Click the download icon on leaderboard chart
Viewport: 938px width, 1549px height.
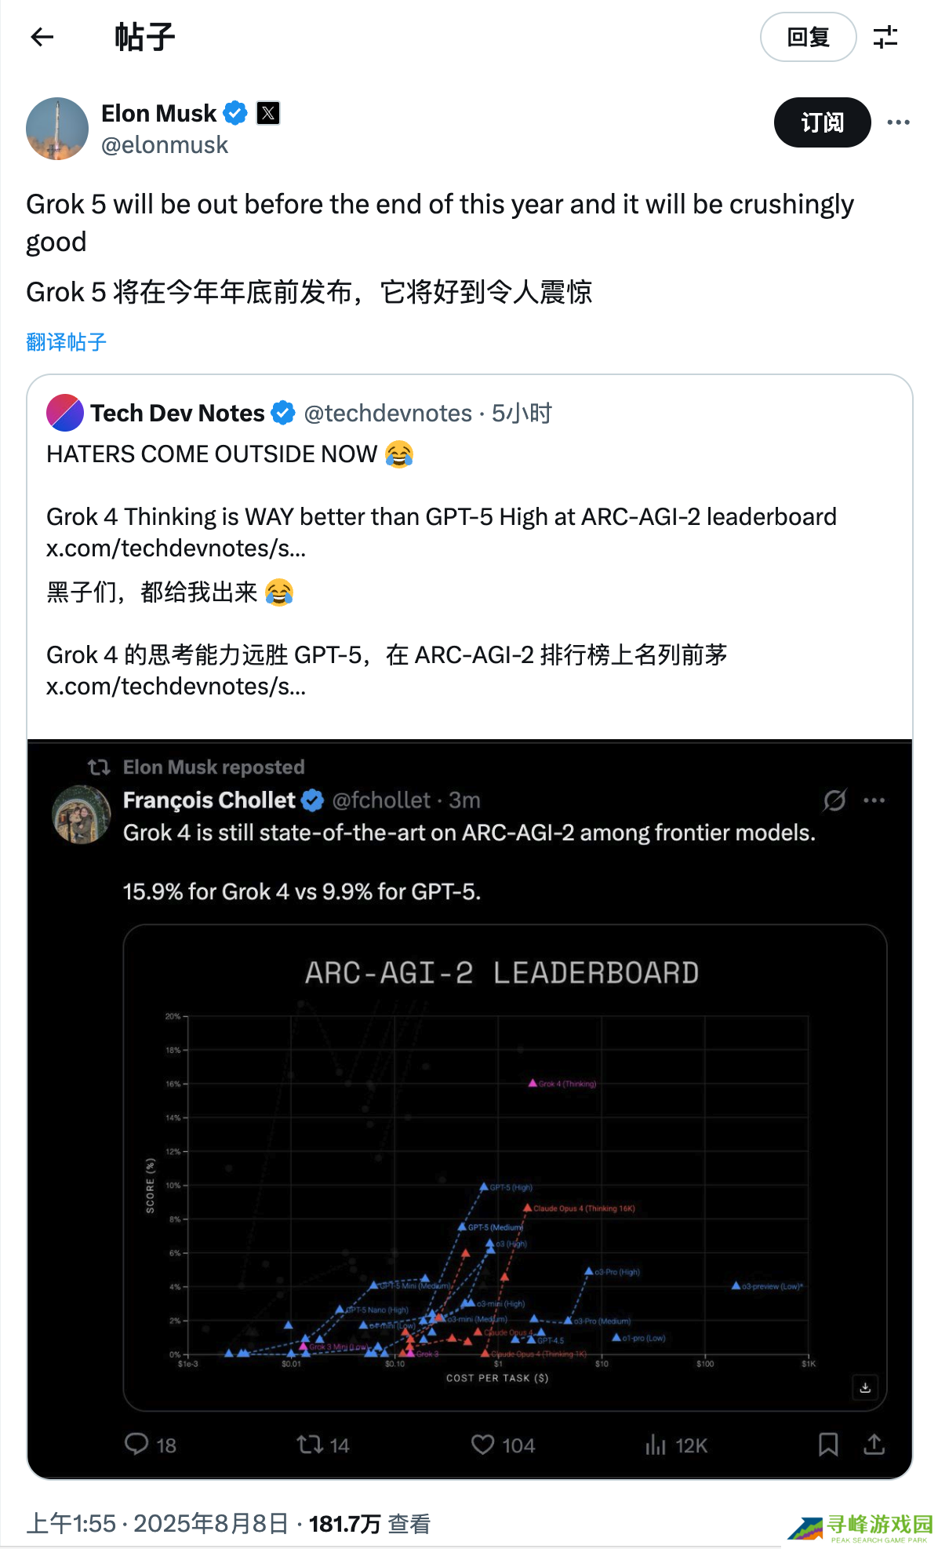(x=865, y=1387)
